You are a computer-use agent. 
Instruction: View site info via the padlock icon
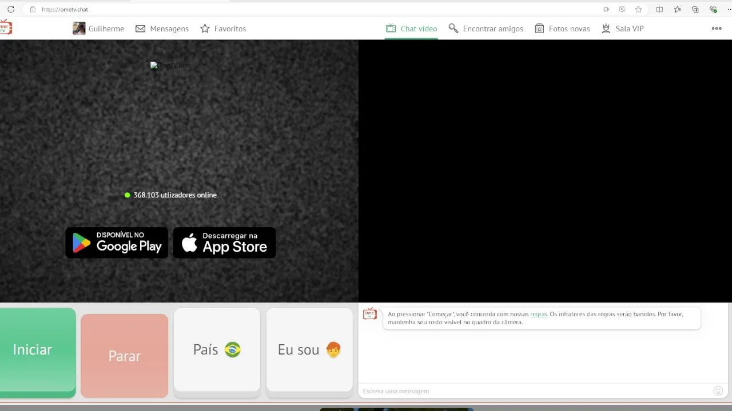(x=33, y=9)
